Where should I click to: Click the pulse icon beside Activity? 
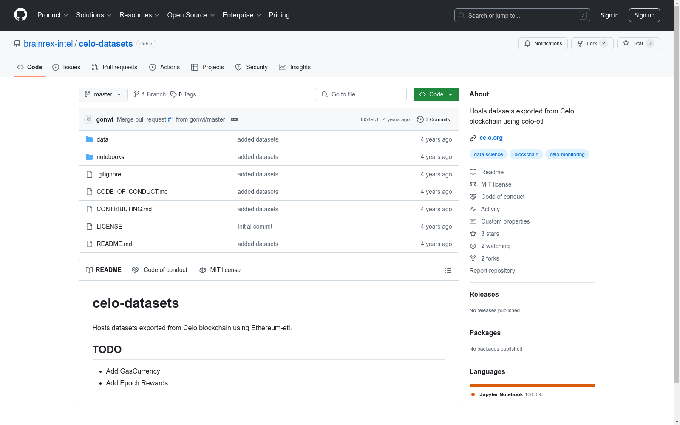click(x=473, y=209)
